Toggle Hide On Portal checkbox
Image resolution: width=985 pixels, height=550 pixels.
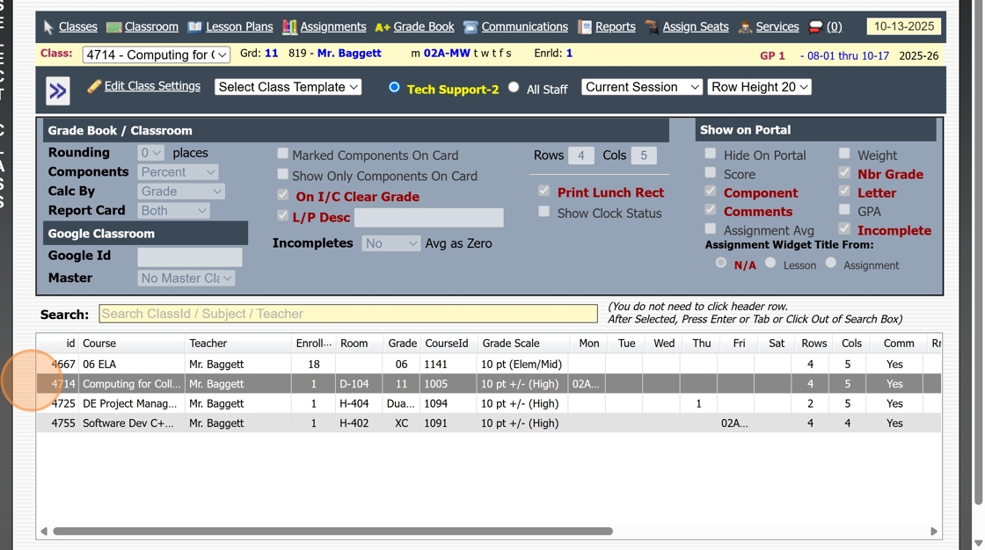pyautogui.click(x=711, y=153)
